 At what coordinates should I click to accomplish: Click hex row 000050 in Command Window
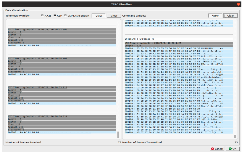click(179, 61)
